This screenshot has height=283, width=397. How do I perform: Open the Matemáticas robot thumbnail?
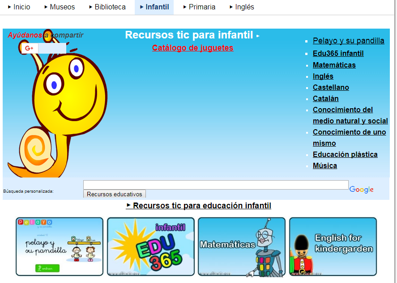[x=242, y=246]
